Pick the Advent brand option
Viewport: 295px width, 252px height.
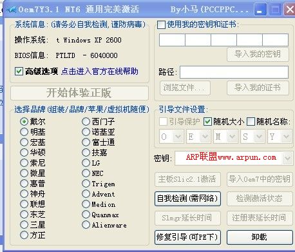click(x=86, y=194)
